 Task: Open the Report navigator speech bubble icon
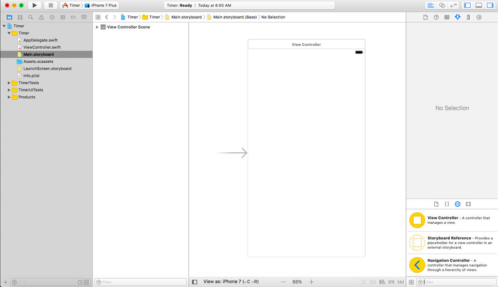point(84,17)
